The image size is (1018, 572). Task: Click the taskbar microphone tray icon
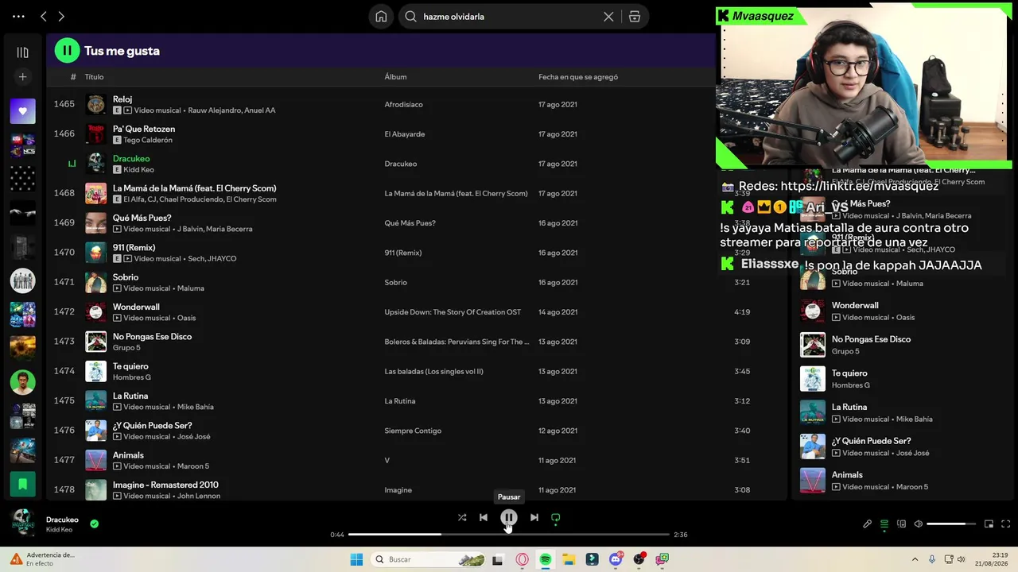pos(932,559)
